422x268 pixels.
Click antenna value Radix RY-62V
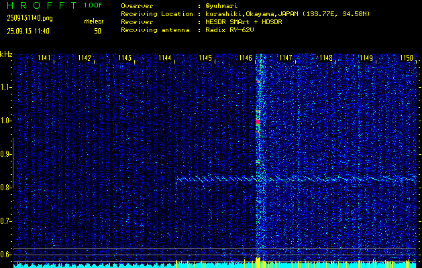tap(229, 30)
